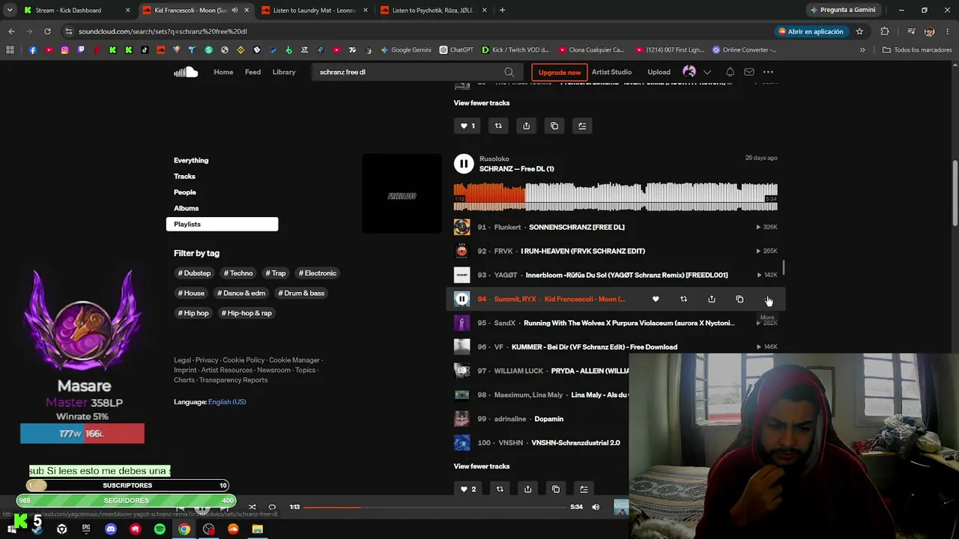Screen dimensions: 959x539
Task: Open the Feed tab
Action: 252,72
